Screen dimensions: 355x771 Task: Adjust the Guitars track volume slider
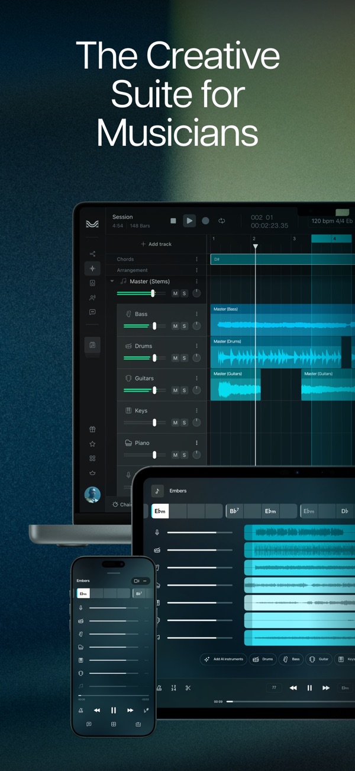(140, 390)
